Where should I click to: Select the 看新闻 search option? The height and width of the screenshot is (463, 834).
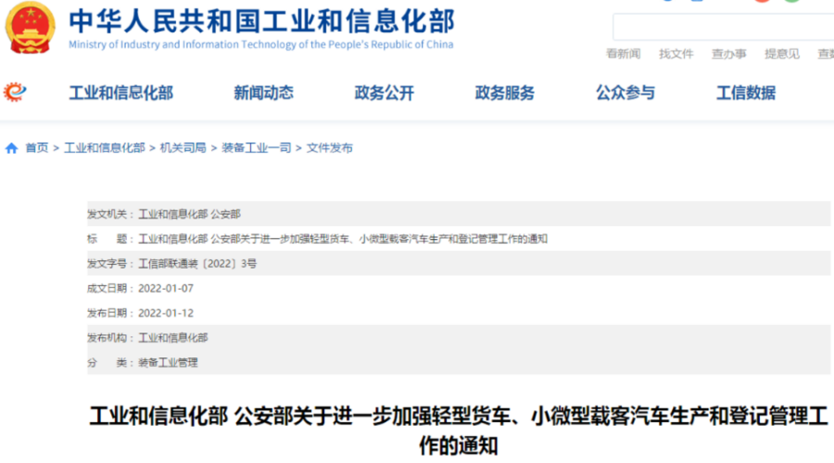(623, 54)
